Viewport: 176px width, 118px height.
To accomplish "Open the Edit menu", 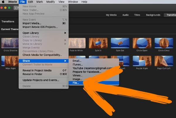I will coord(31,2).
